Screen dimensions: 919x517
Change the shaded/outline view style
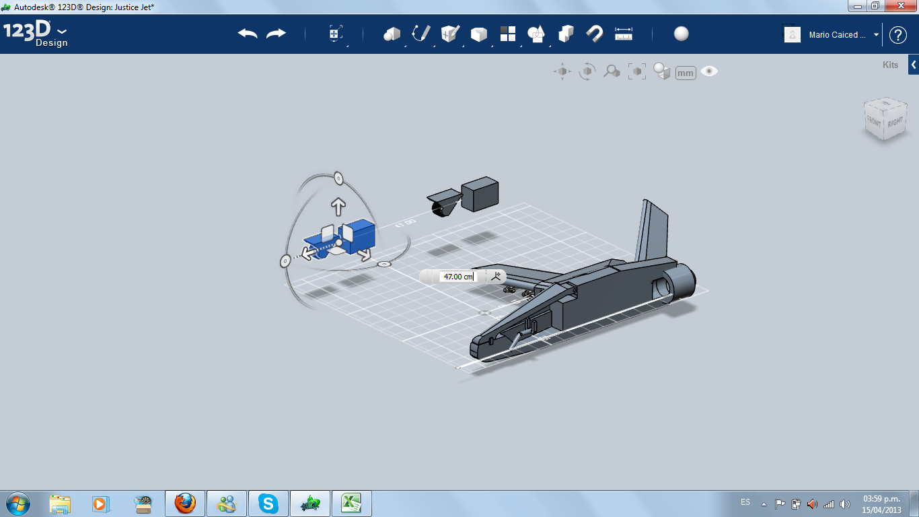662,71
